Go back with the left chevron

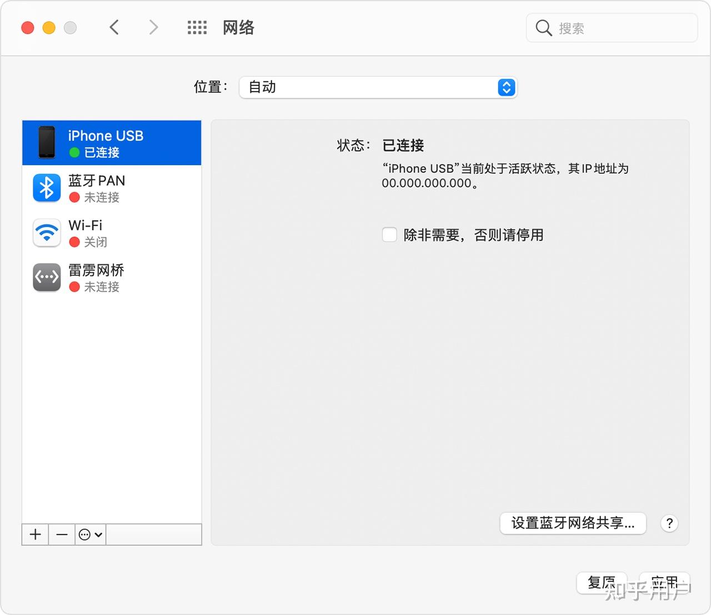click(114, 27)
